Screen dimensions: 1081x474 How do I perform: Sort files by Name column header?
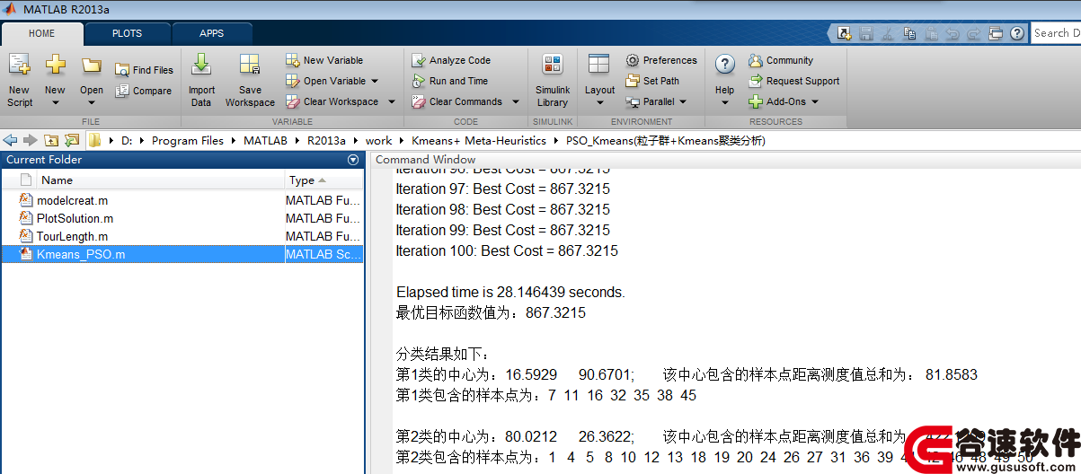(57, 180)
